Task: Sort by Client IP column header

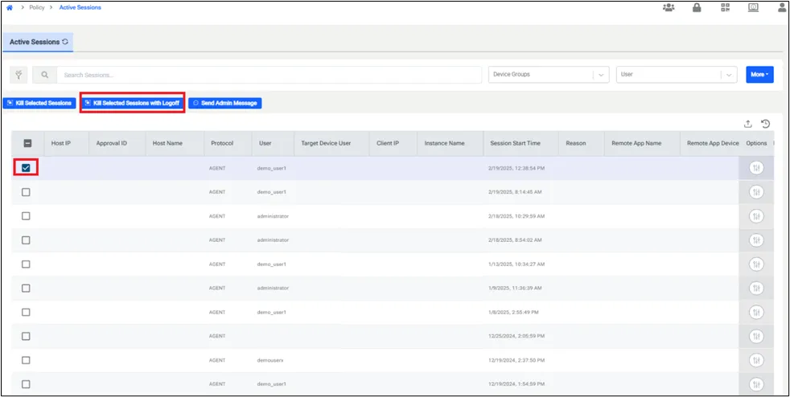Action: (388, 143)
